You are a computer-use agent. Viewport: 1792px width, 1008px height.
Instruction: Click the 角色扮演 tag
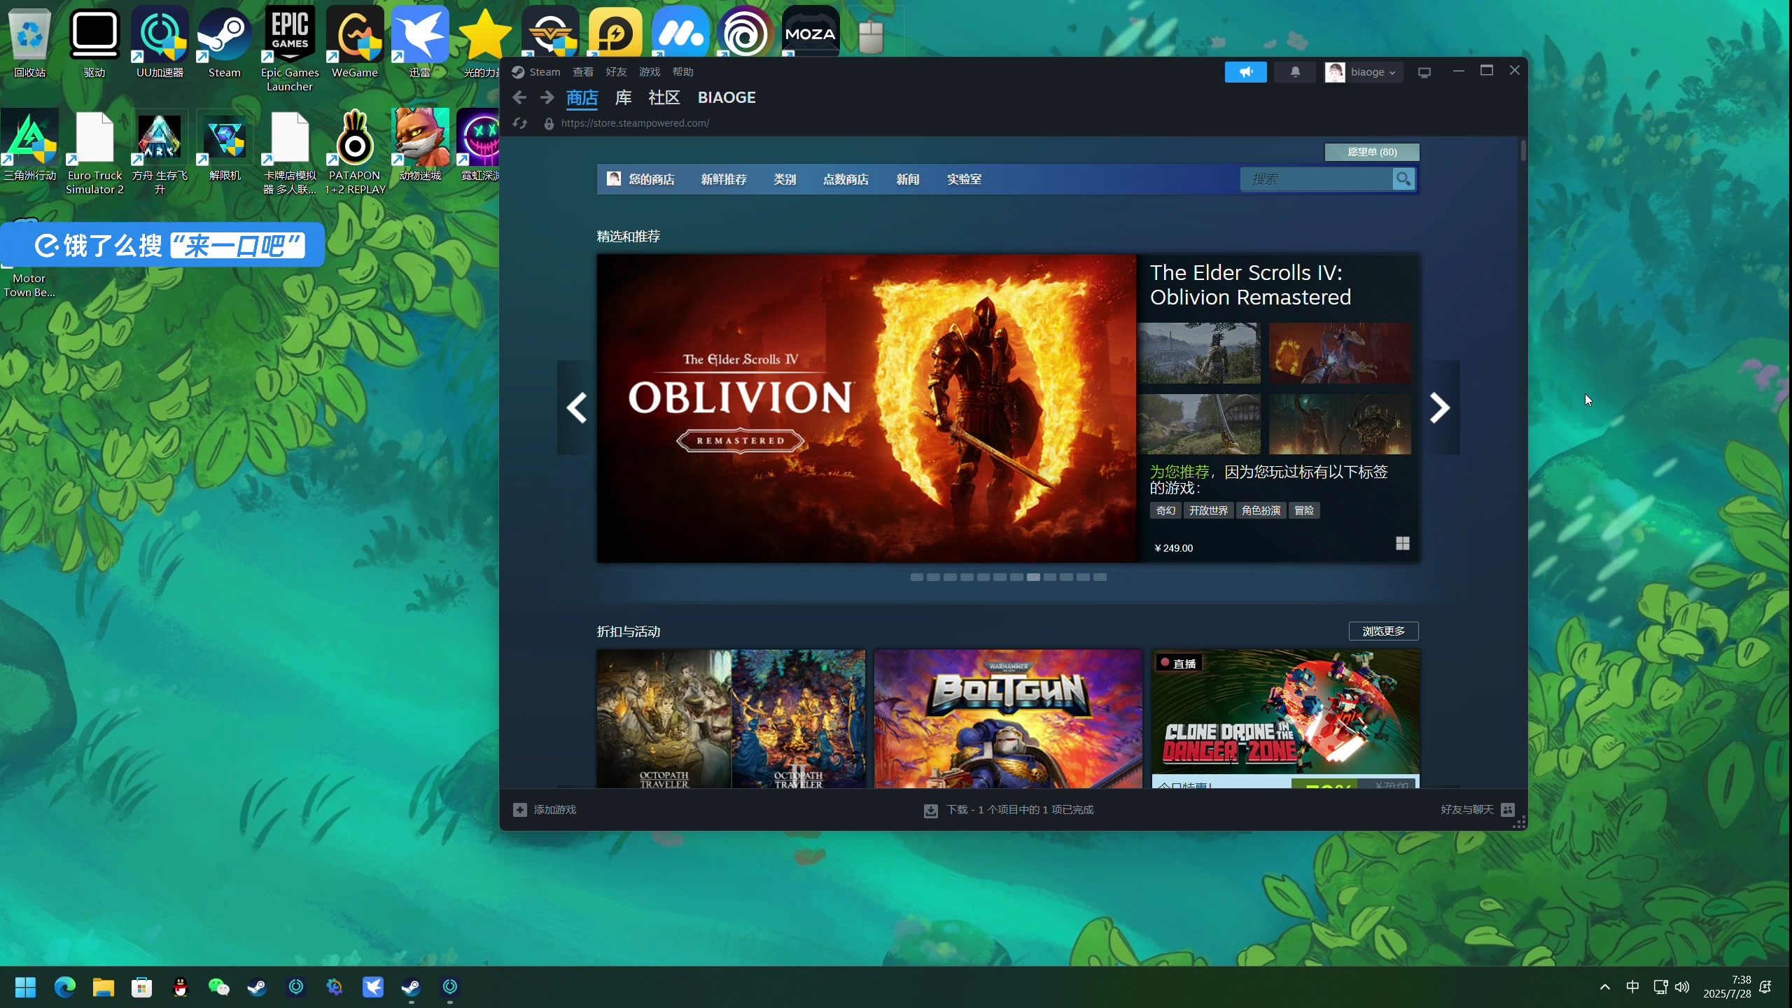pyautogui.click(x=1261, y=510)
